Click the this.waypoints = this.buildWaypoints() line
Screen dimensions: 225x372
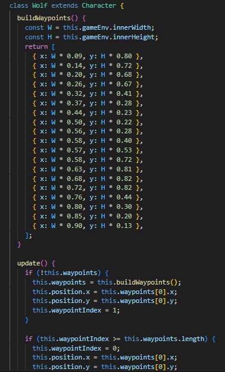pos(107,282)
